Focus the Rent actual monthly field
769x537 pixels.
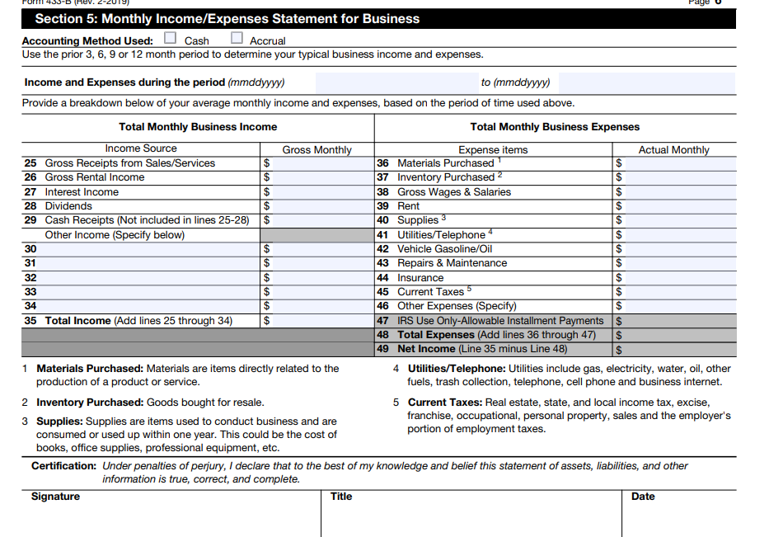pos(679,206)
